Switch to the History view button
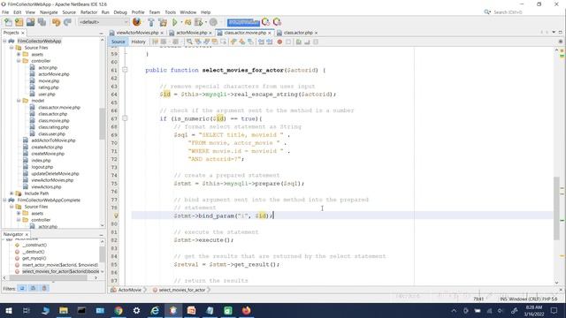This screenshot has width=566, height=318. pyautogui.click(x=138, y=42)
